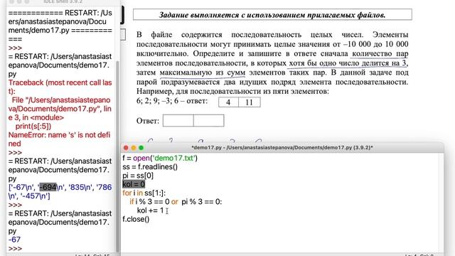Click the example answer cell 11
Viewport: 455px width, 256px height.
pos(250,102)
